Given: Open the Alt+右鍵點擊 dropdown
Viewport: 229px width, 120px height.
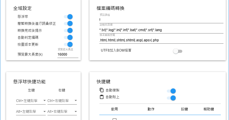Looking at the screenshot, I should coord(62,112).
